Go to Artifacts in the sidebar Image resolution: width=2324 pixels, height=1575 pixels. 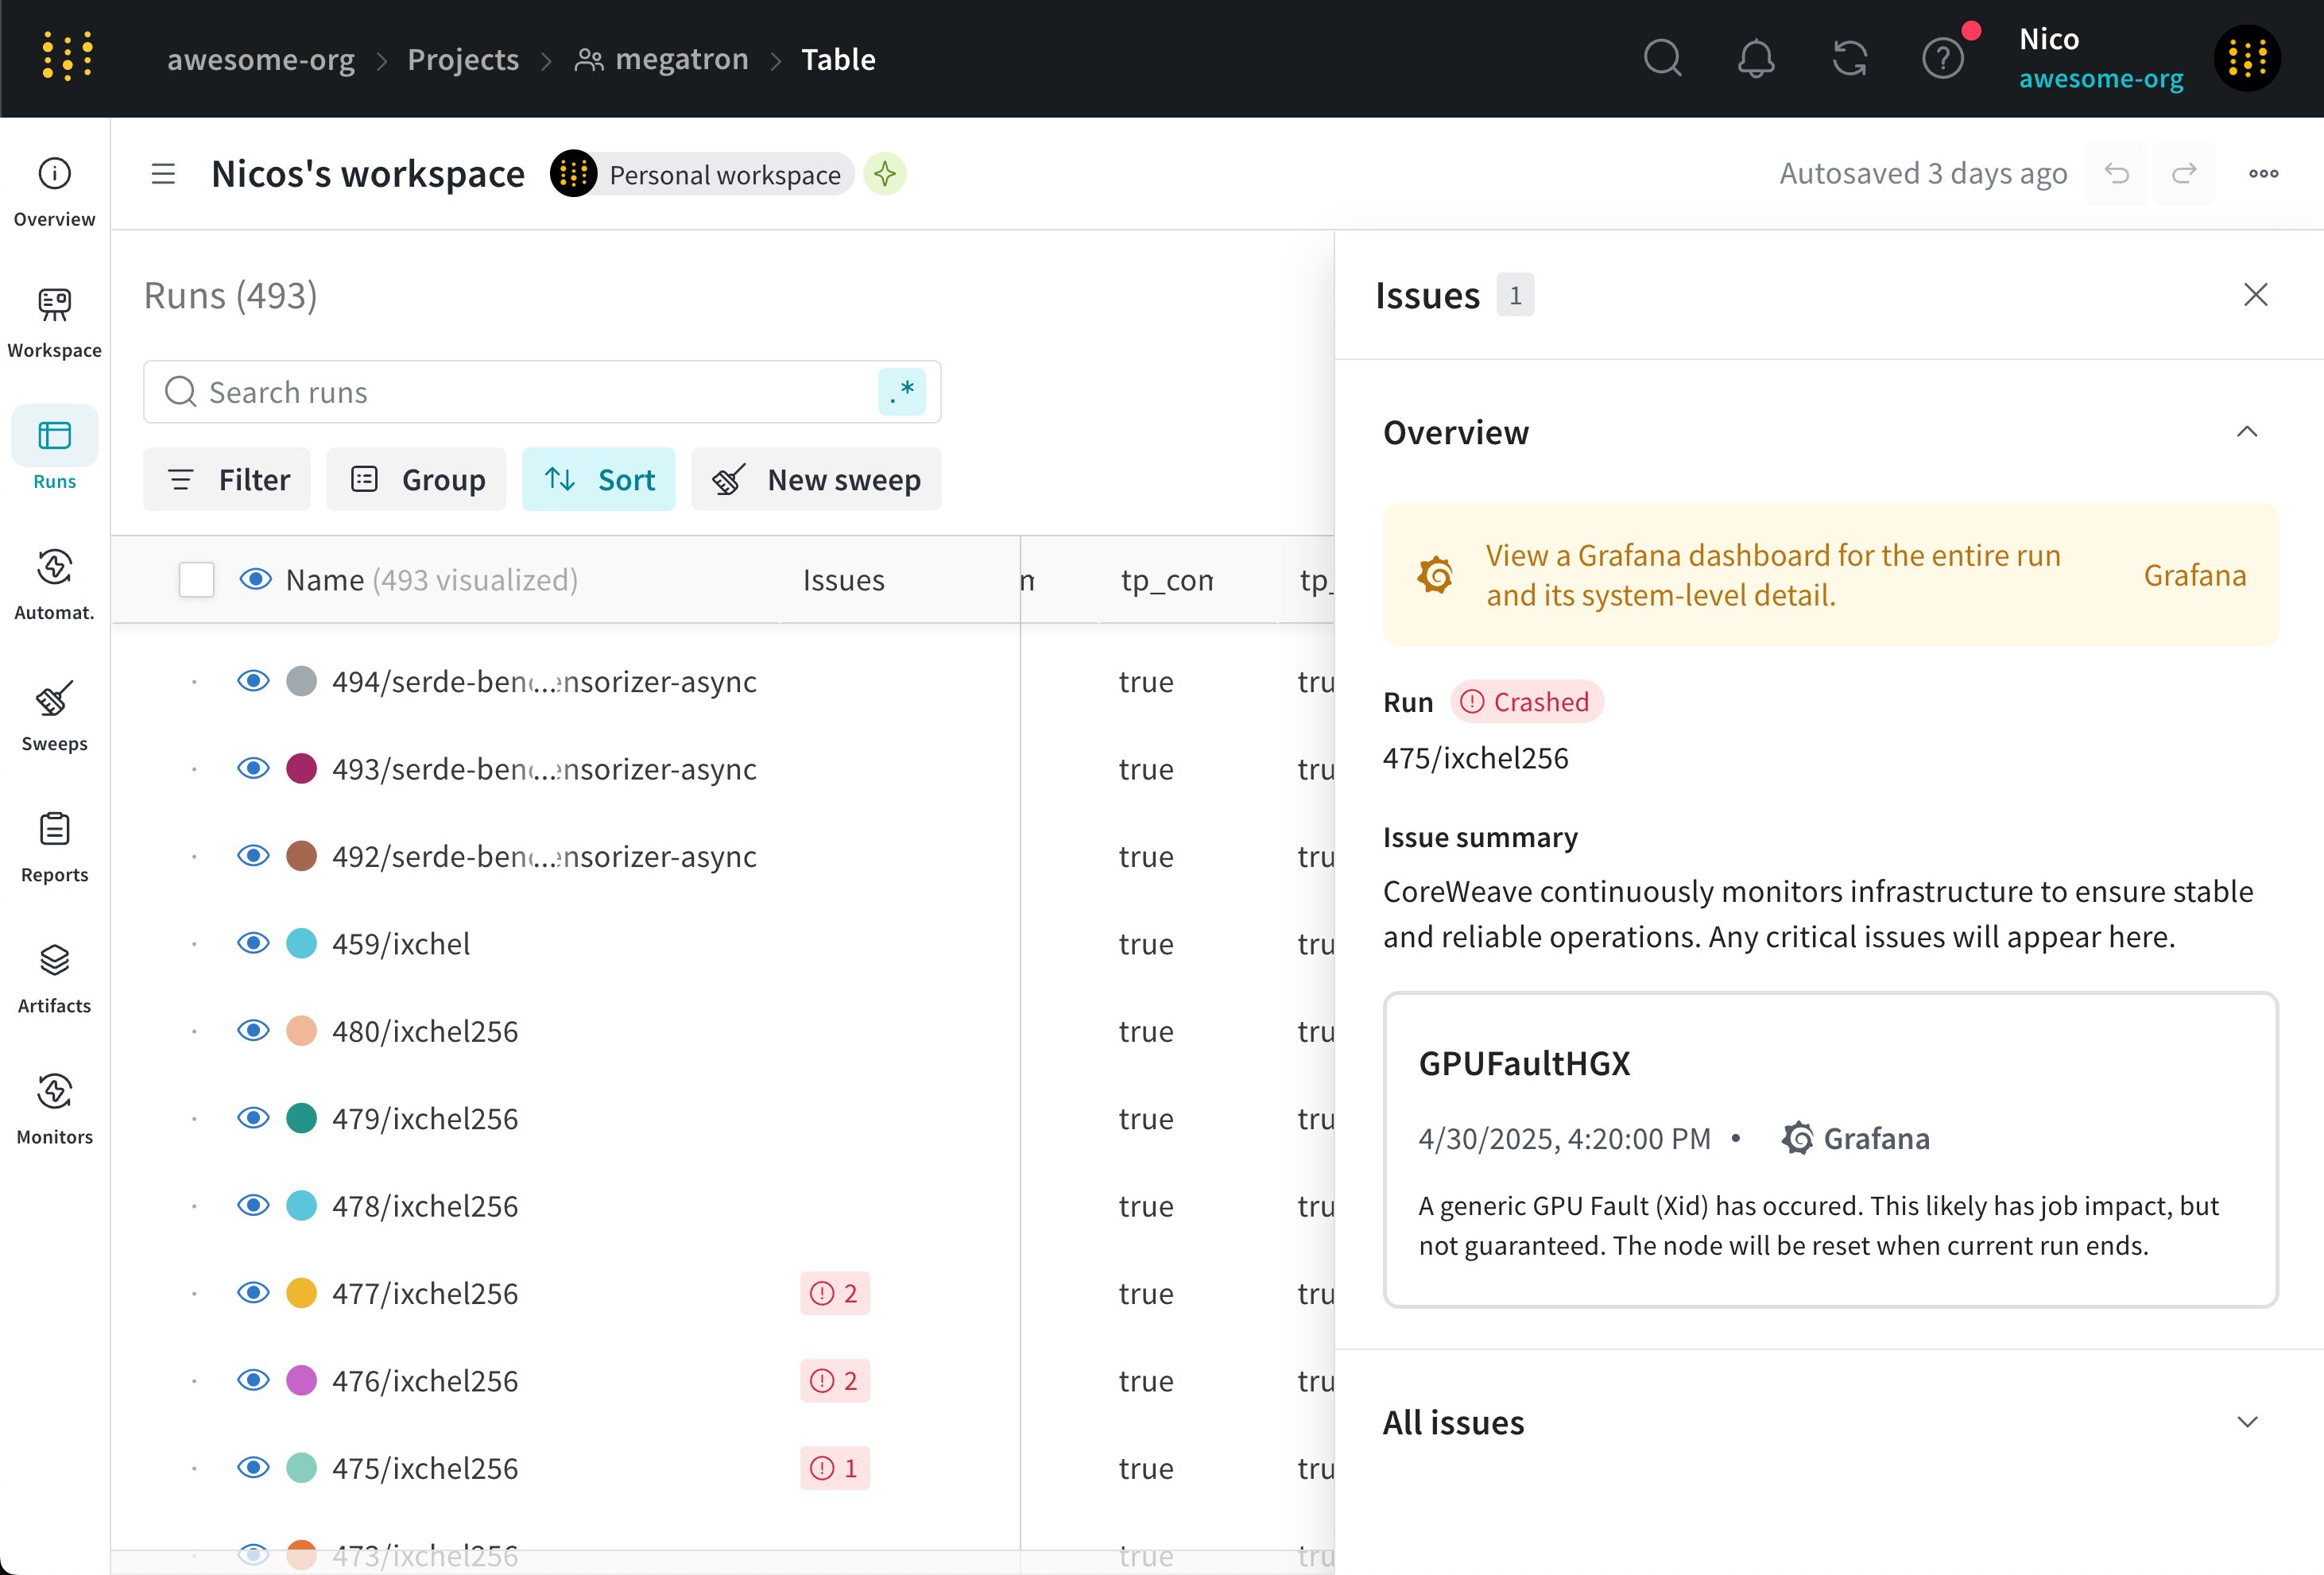pos(54,978)
